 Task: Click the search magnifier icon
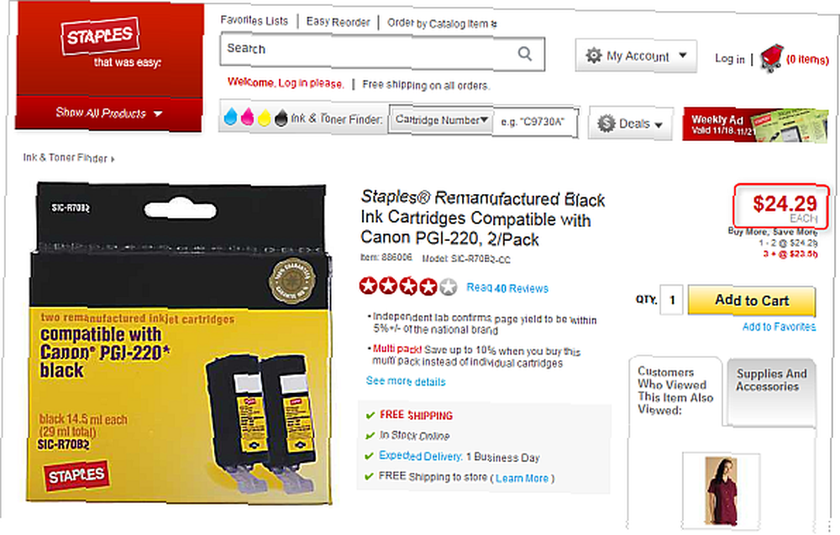coord(524,54)
